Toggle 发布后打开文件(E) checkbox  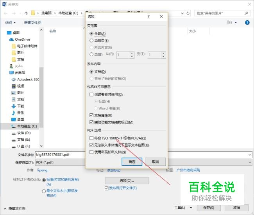point(106,188)
